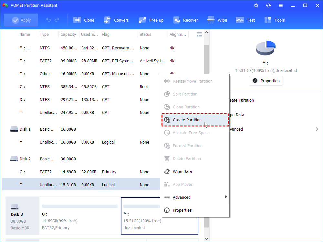Open the Recover tool
The height and width of the screenshot is (242, 323).
186,20
